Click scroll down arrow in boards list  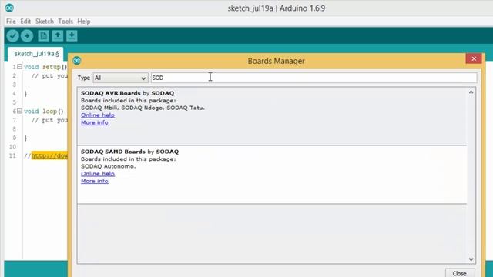pos(471,259)
